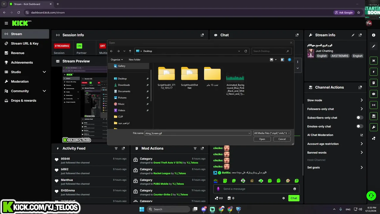Open the emoji picker in chat input
380x214 pixels.
[x=294, y=189]
